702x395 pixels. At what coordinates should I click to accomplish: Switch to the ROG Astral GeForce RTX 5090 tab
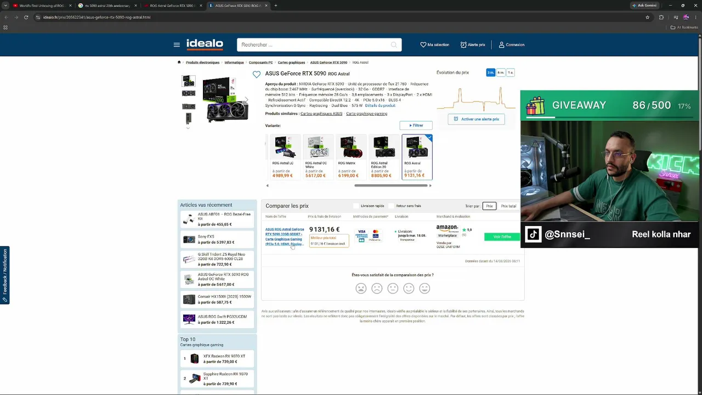coord(172,5)
